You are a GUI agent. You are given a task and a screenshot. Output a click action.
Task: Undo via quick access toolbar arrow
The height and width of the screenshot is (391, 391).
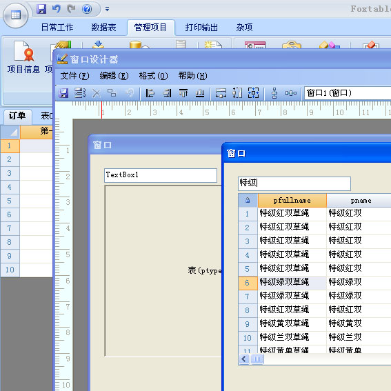57,9
